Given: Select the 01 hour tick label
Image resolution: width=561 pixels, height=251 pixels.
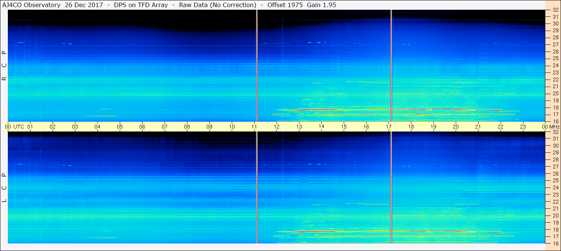Looking at the screenshot, I should pyautogui.click(x=30, y=127).
